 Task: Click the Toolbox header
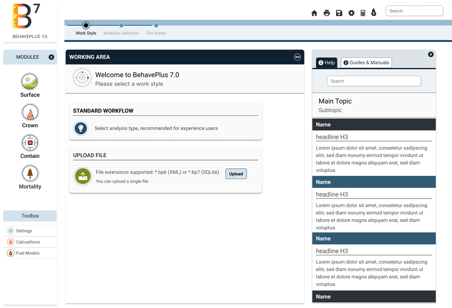[30, 216]
